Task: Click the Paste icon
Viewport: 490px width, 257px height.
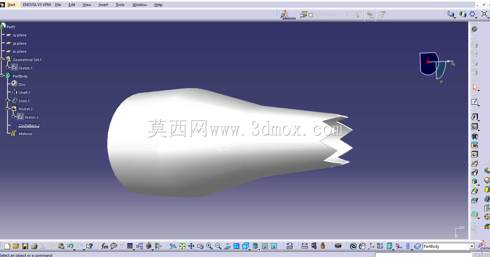Action: 61,246
